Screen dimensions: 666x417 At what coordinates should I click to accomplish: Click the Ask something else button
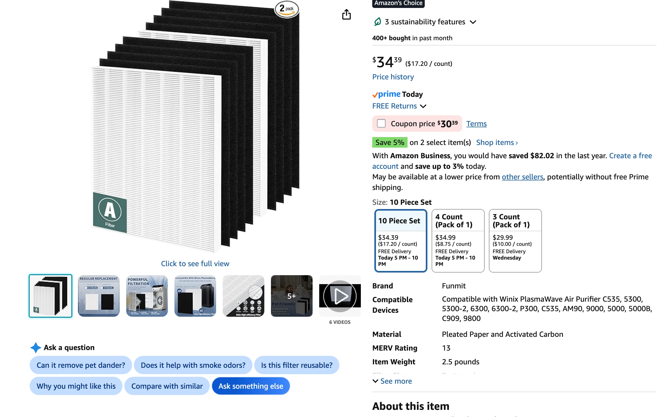pos(251,386)
